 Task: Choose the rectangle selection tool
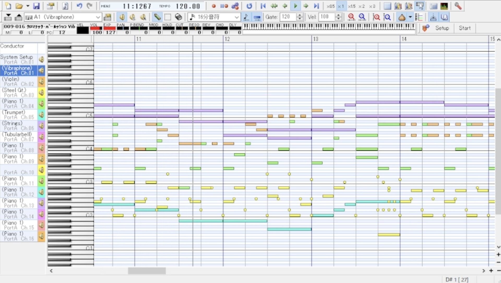pos(168,17)
